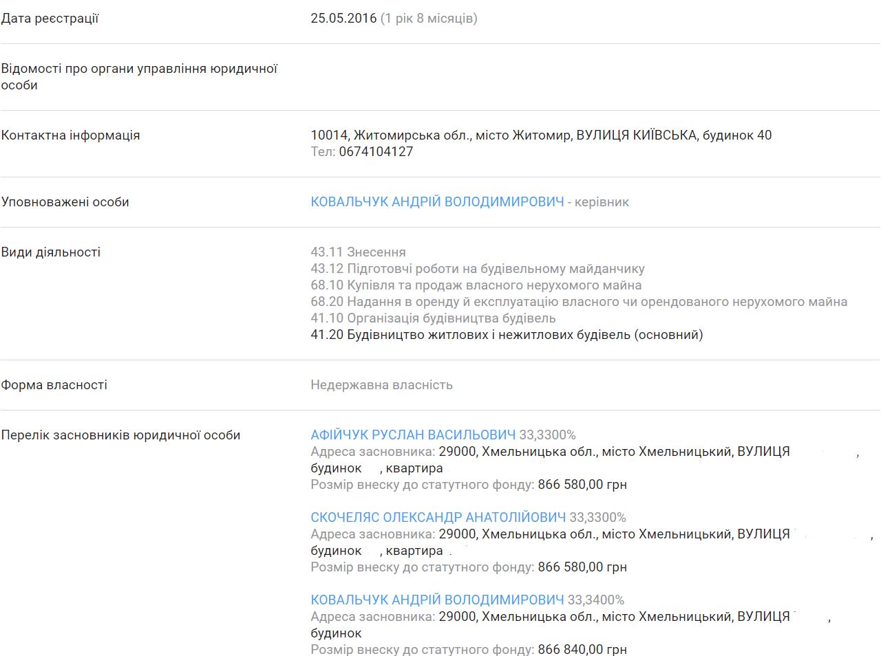Click the Уповноважені особи label

pyautogui.click(x=65, y=202)
